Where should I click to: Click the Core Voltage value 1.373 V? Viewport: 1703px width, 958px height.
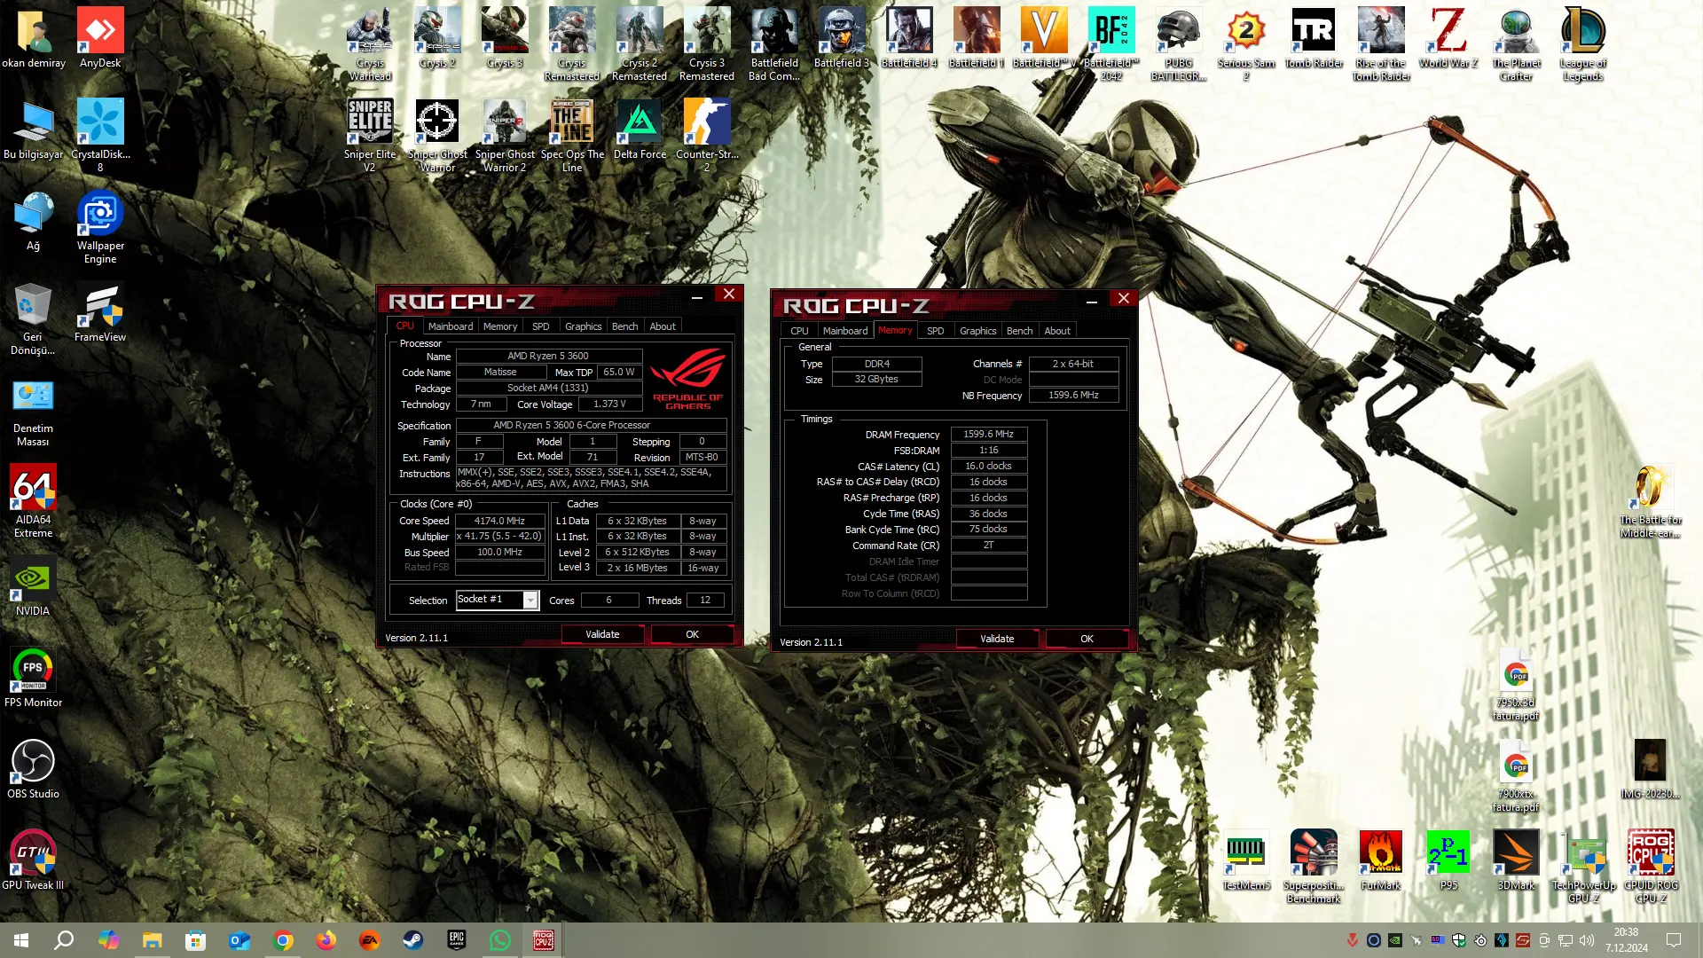(610, 404)
